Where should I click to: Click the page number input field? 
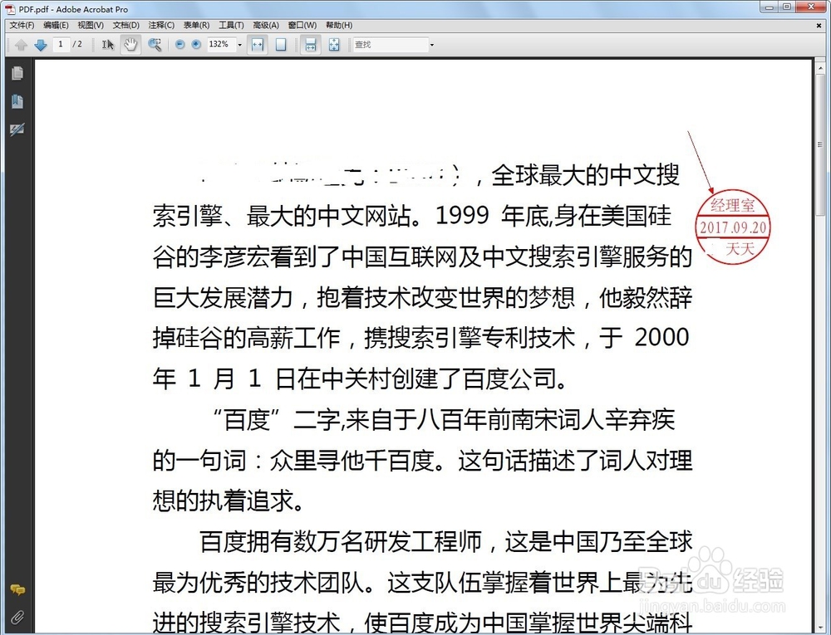(x=61, y=45)
